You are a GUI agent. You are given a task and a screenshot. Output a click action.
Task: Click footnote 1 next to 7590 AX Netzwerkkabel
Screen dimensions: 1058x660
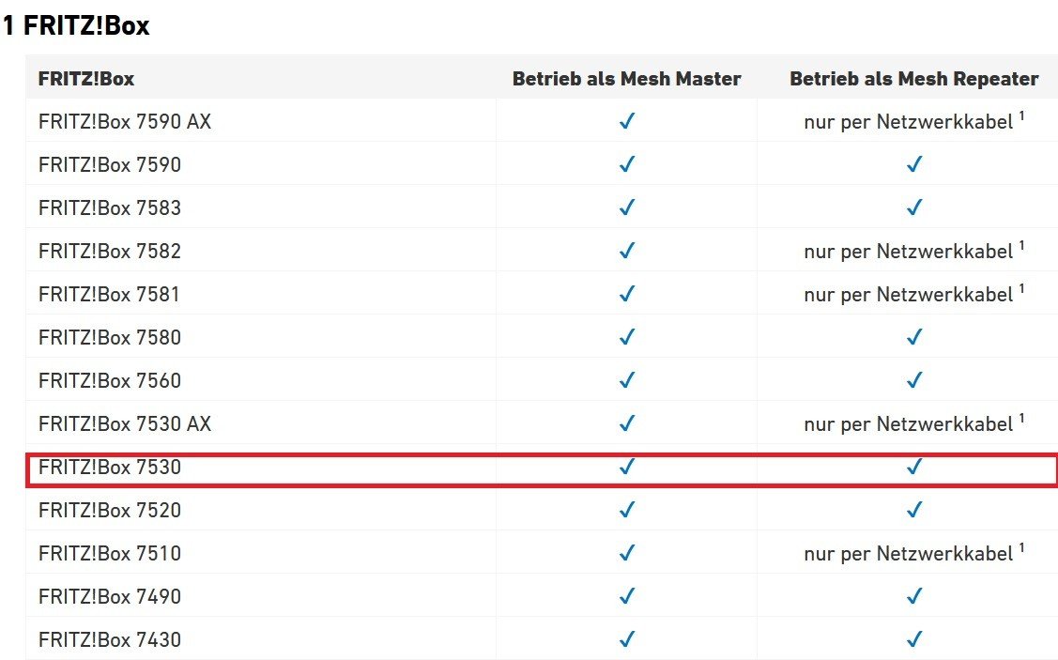[x=1021, y=116]
